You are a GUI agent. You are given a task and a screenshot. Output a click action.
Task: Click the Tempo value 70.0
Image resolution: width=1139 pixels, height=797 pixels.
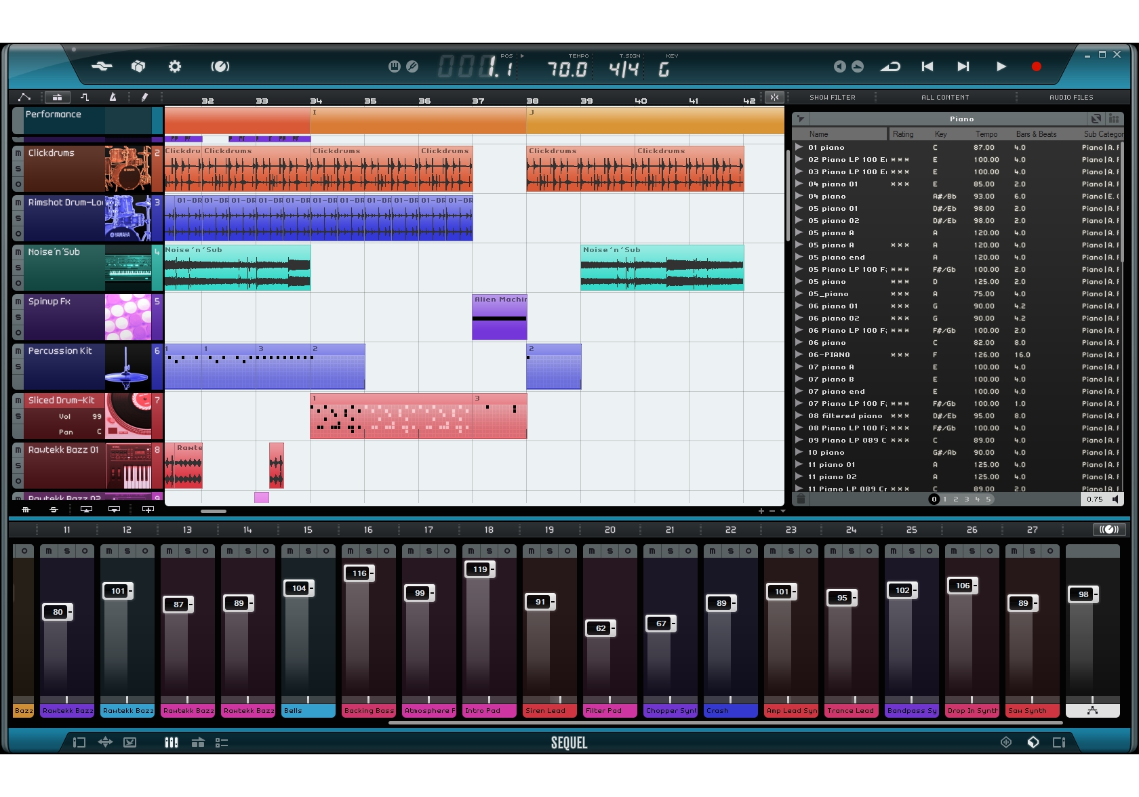click(x=567, y=68)
